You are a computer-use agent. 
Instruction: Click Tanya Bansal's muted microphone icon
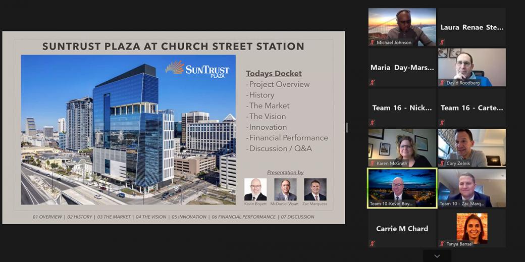click(442, 243)
